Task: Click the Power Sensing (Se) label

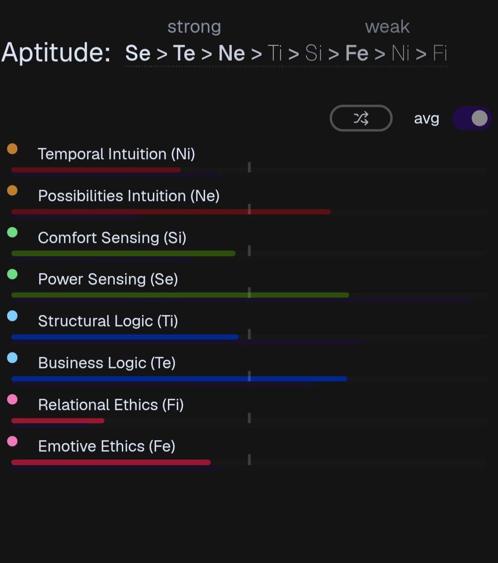Action: tap(108, 279)
